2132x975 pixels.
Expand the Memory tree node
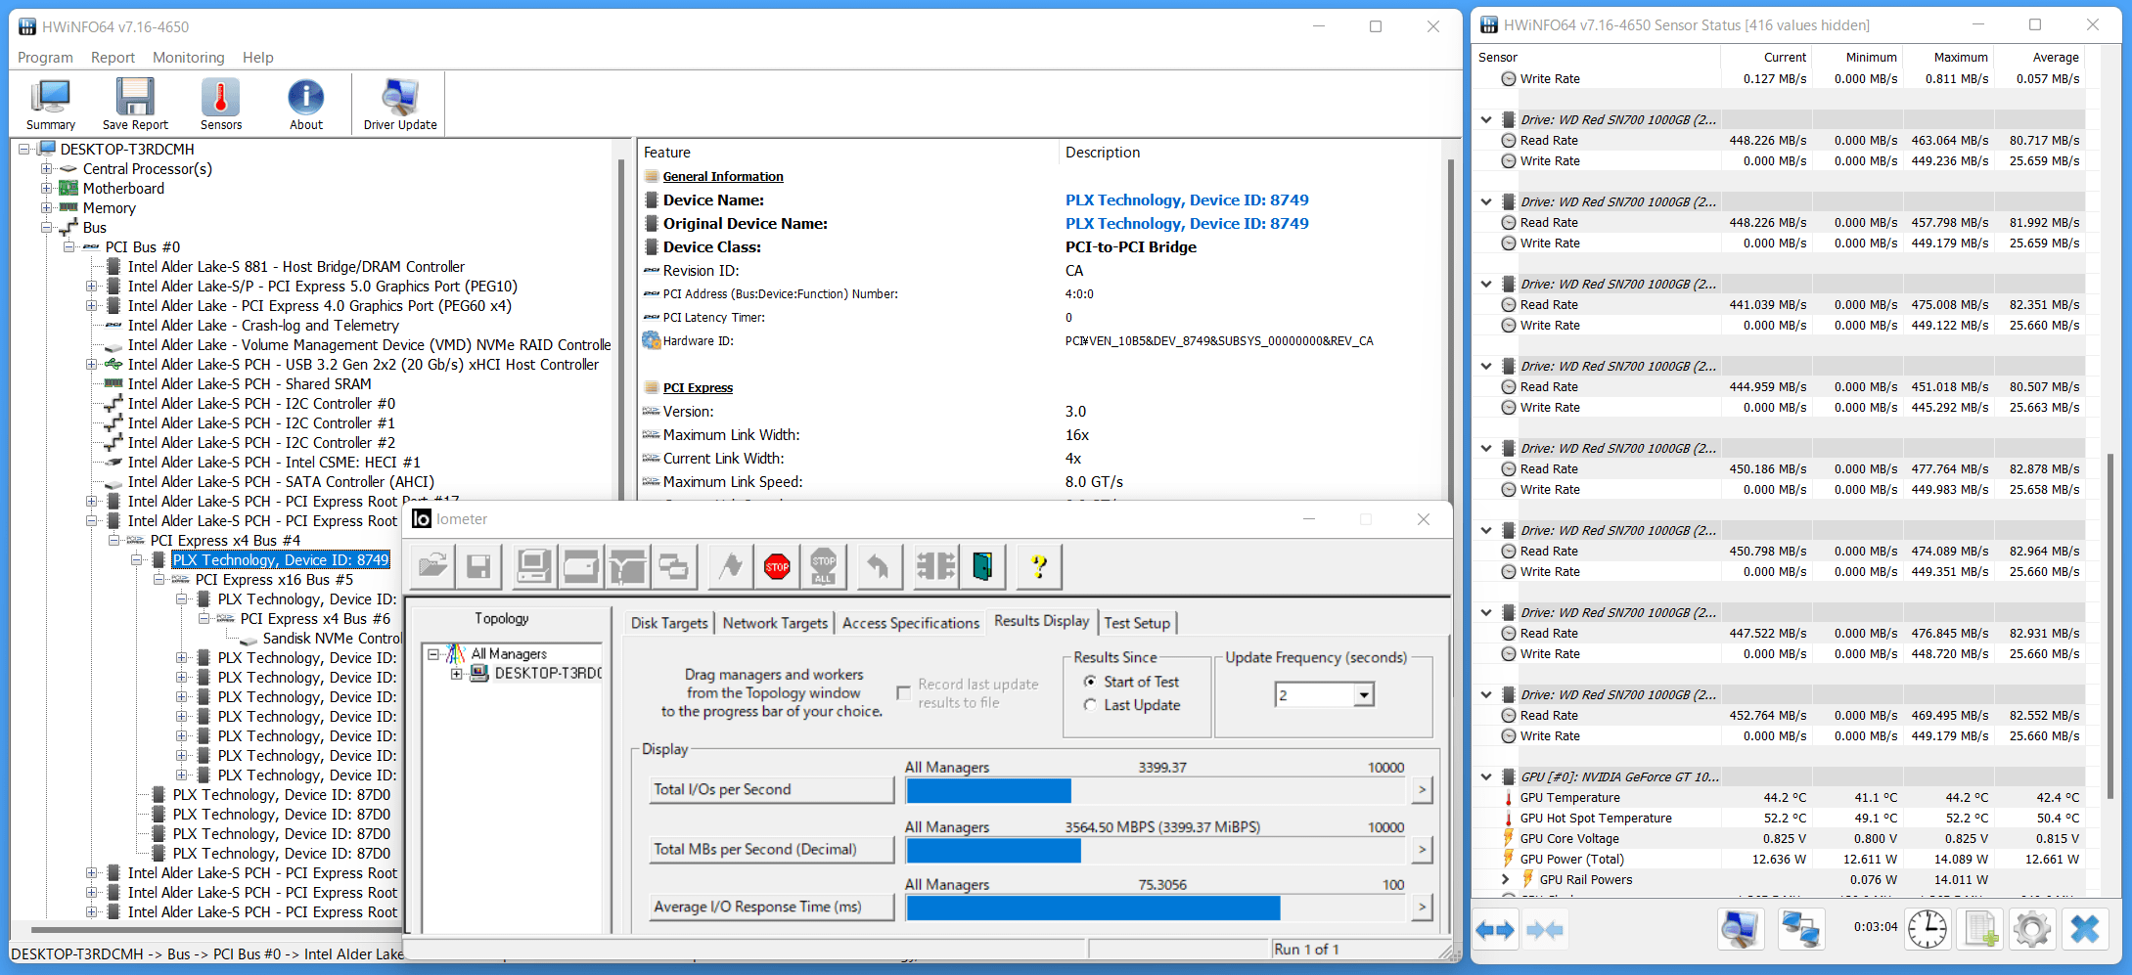tap(46, 208)
